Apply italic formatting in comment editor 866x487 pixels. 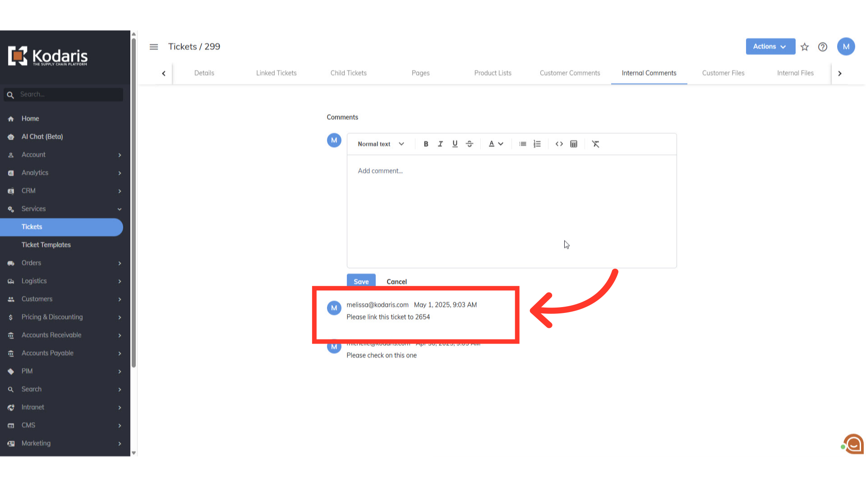pos(440,144)
